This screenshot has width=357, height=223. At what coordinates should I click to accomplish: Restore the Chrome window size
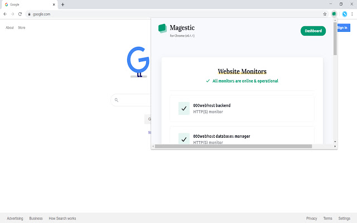[x=341, y=4]
